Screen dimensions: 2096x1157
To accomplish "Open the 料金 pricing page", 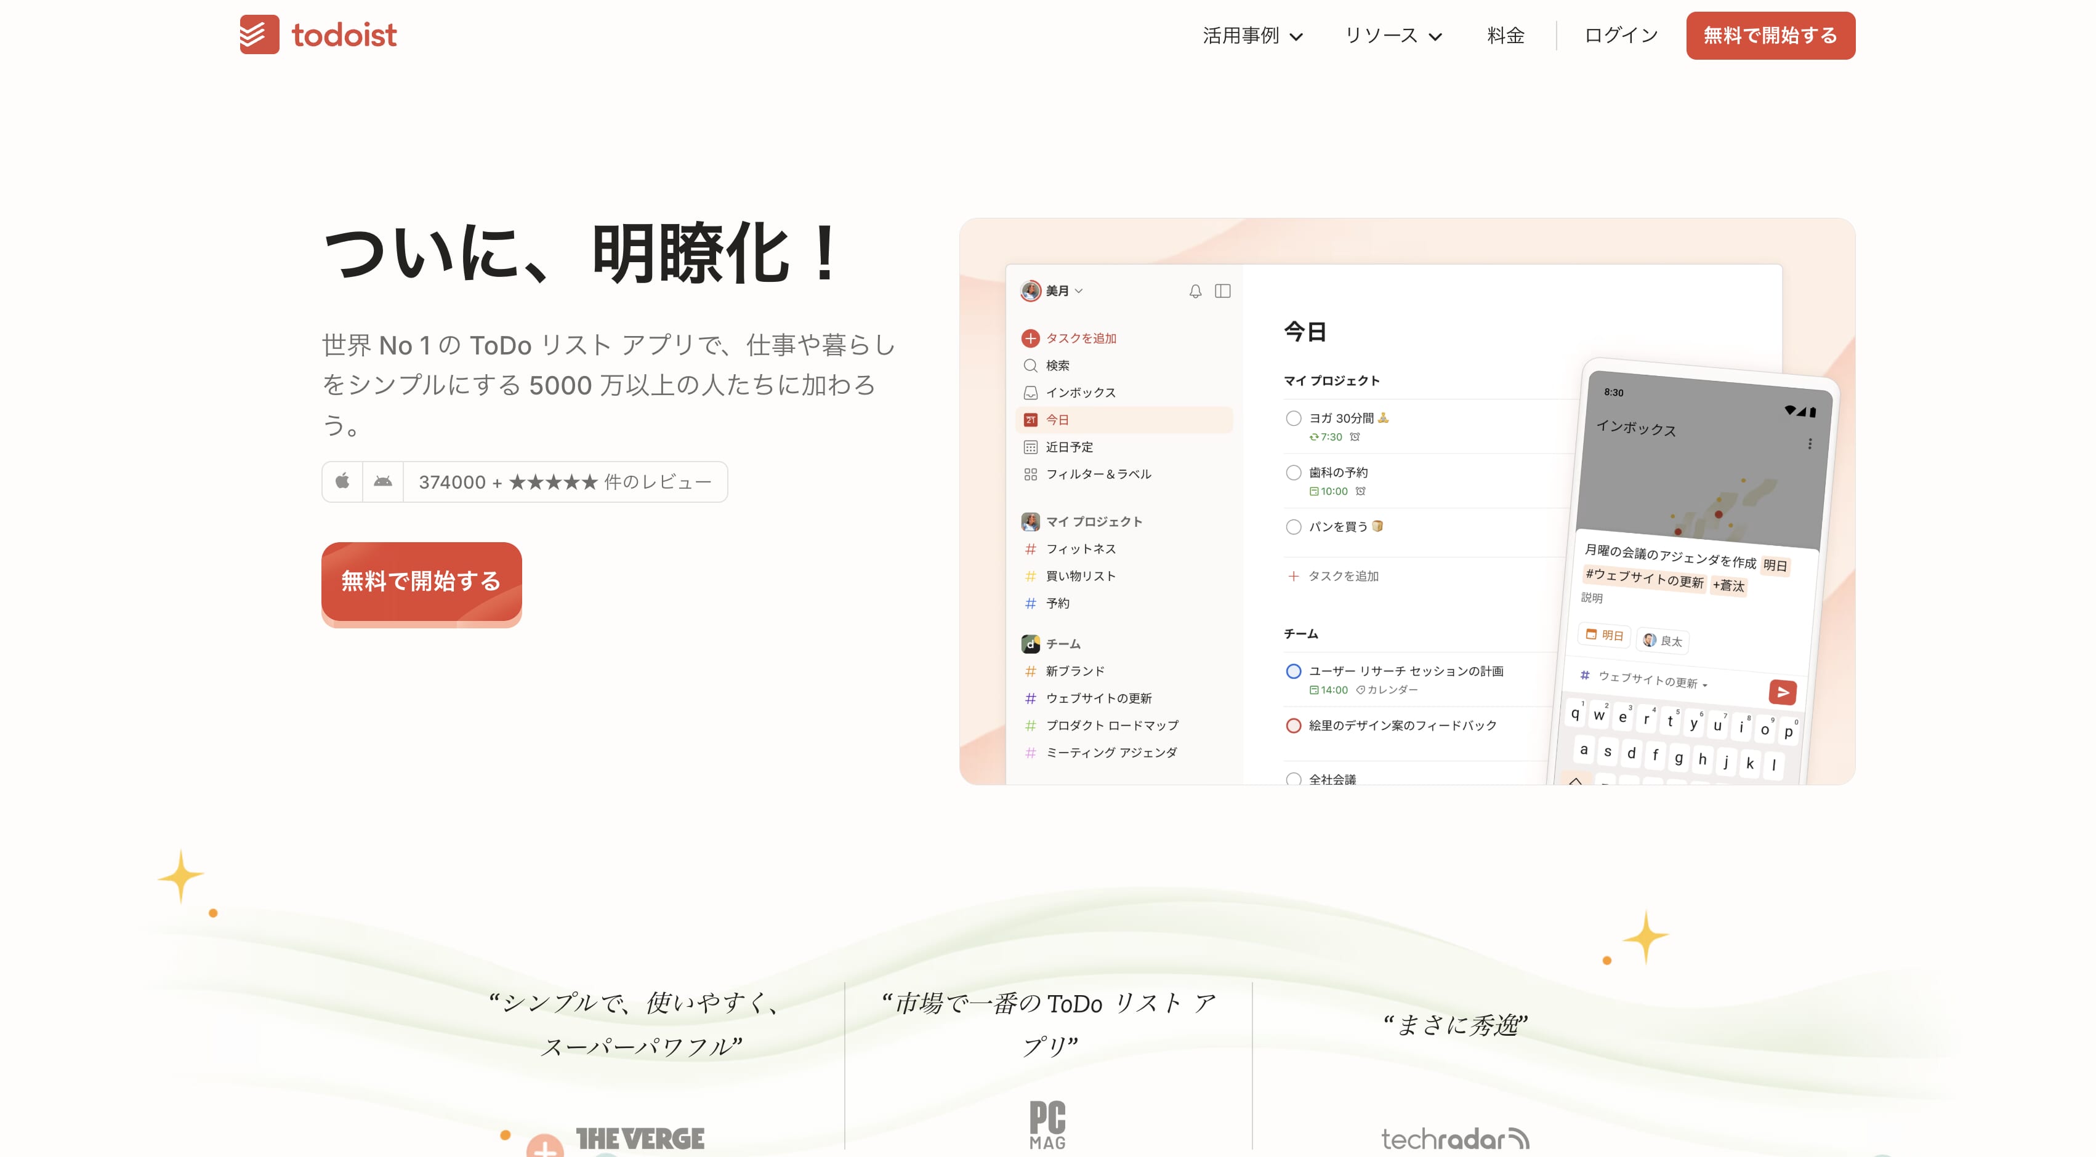I will tap(1505, 36).
